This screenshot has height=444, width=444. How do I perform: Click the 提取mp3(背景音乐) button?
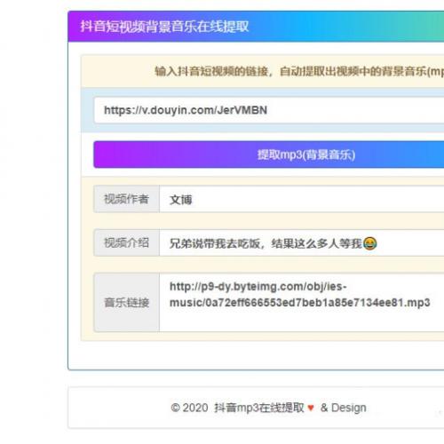269,155
